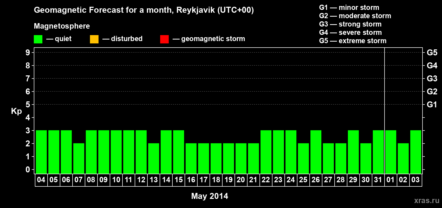Click the Kp value 9 on the left axis
Viewport: 442px width, 208px height.
tap(28, 53)
